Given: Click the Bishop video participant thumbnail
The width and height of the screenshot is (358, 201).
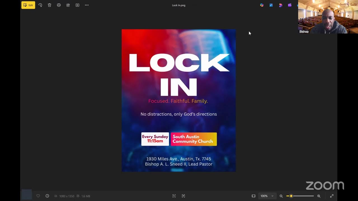Looking at the screenshot, I should tap(328, 17).
